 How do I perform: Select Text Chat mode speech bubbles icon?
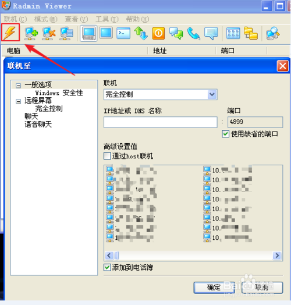(176, 33)
